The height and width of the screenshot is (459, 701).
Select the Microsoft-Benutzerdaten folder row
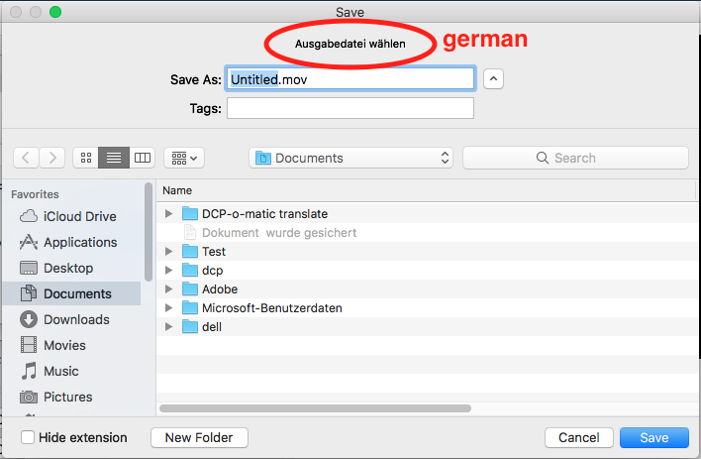pyautogui.click(x=427, y=307)
